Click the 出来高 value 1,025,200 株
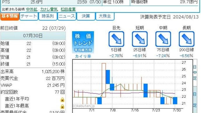 click(x=53, y=72)
